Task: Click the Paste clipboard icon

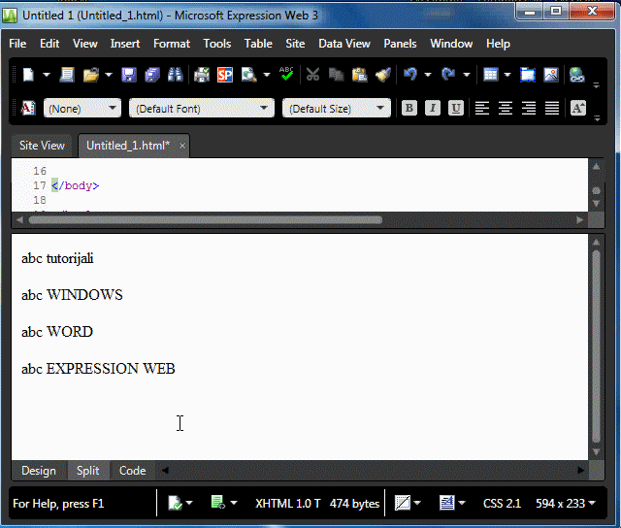Action: click(360, 75)
